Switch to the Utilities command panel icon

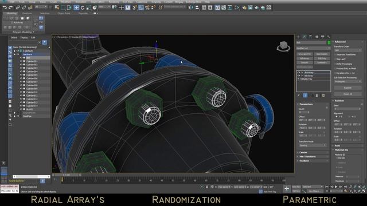pos(329,37)
